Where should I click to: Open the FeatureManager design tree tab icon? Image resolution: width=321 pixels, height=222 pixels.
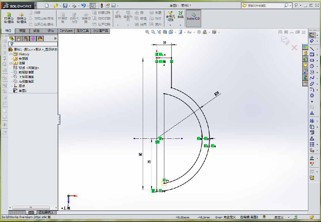click(12, 38)
